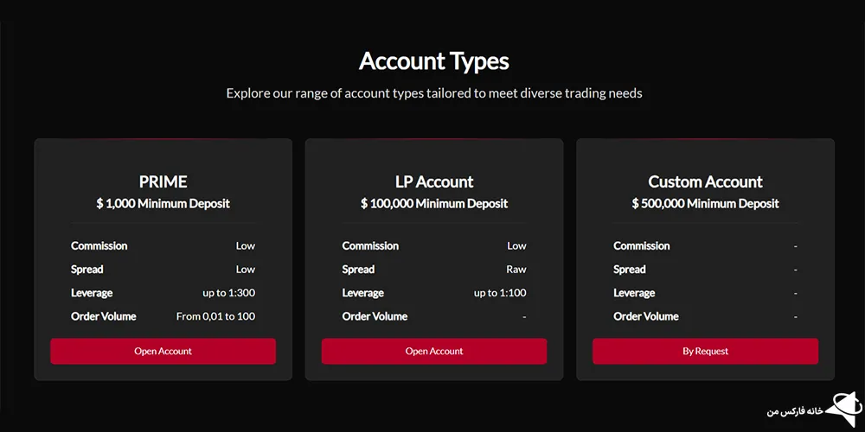This screenshot has width=865, height=432.
Task: Click the logo icon in the bottom corner
Action: pyautogui.click(x=841, y=405)
